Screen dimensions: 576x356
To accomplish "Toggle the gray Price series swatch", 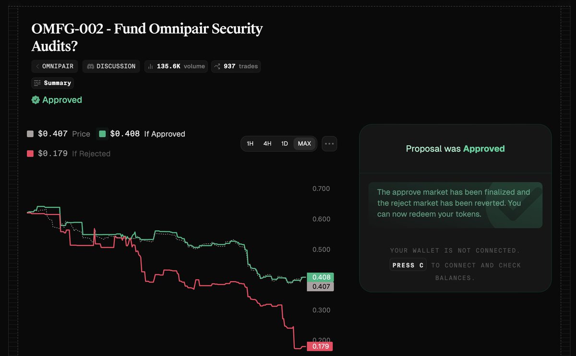I will pos(30,134).
